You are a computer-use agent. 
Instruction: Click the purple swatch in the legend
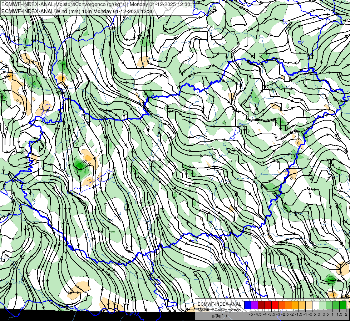(x=255, y=305)
